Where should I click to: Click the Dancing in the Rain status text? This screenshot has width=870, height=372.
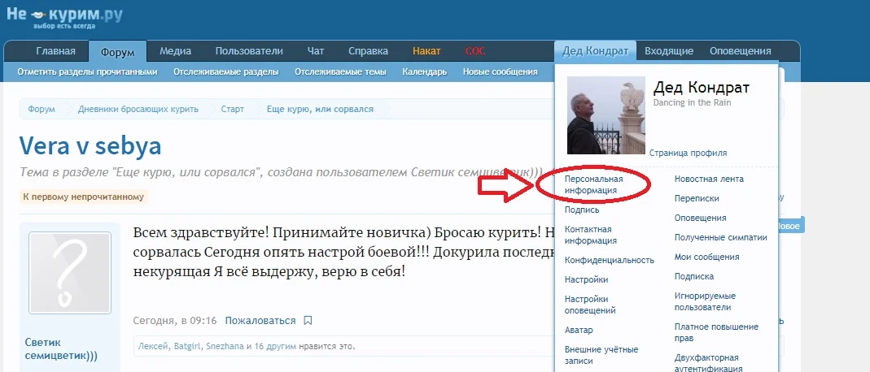[x=692, y=102]
